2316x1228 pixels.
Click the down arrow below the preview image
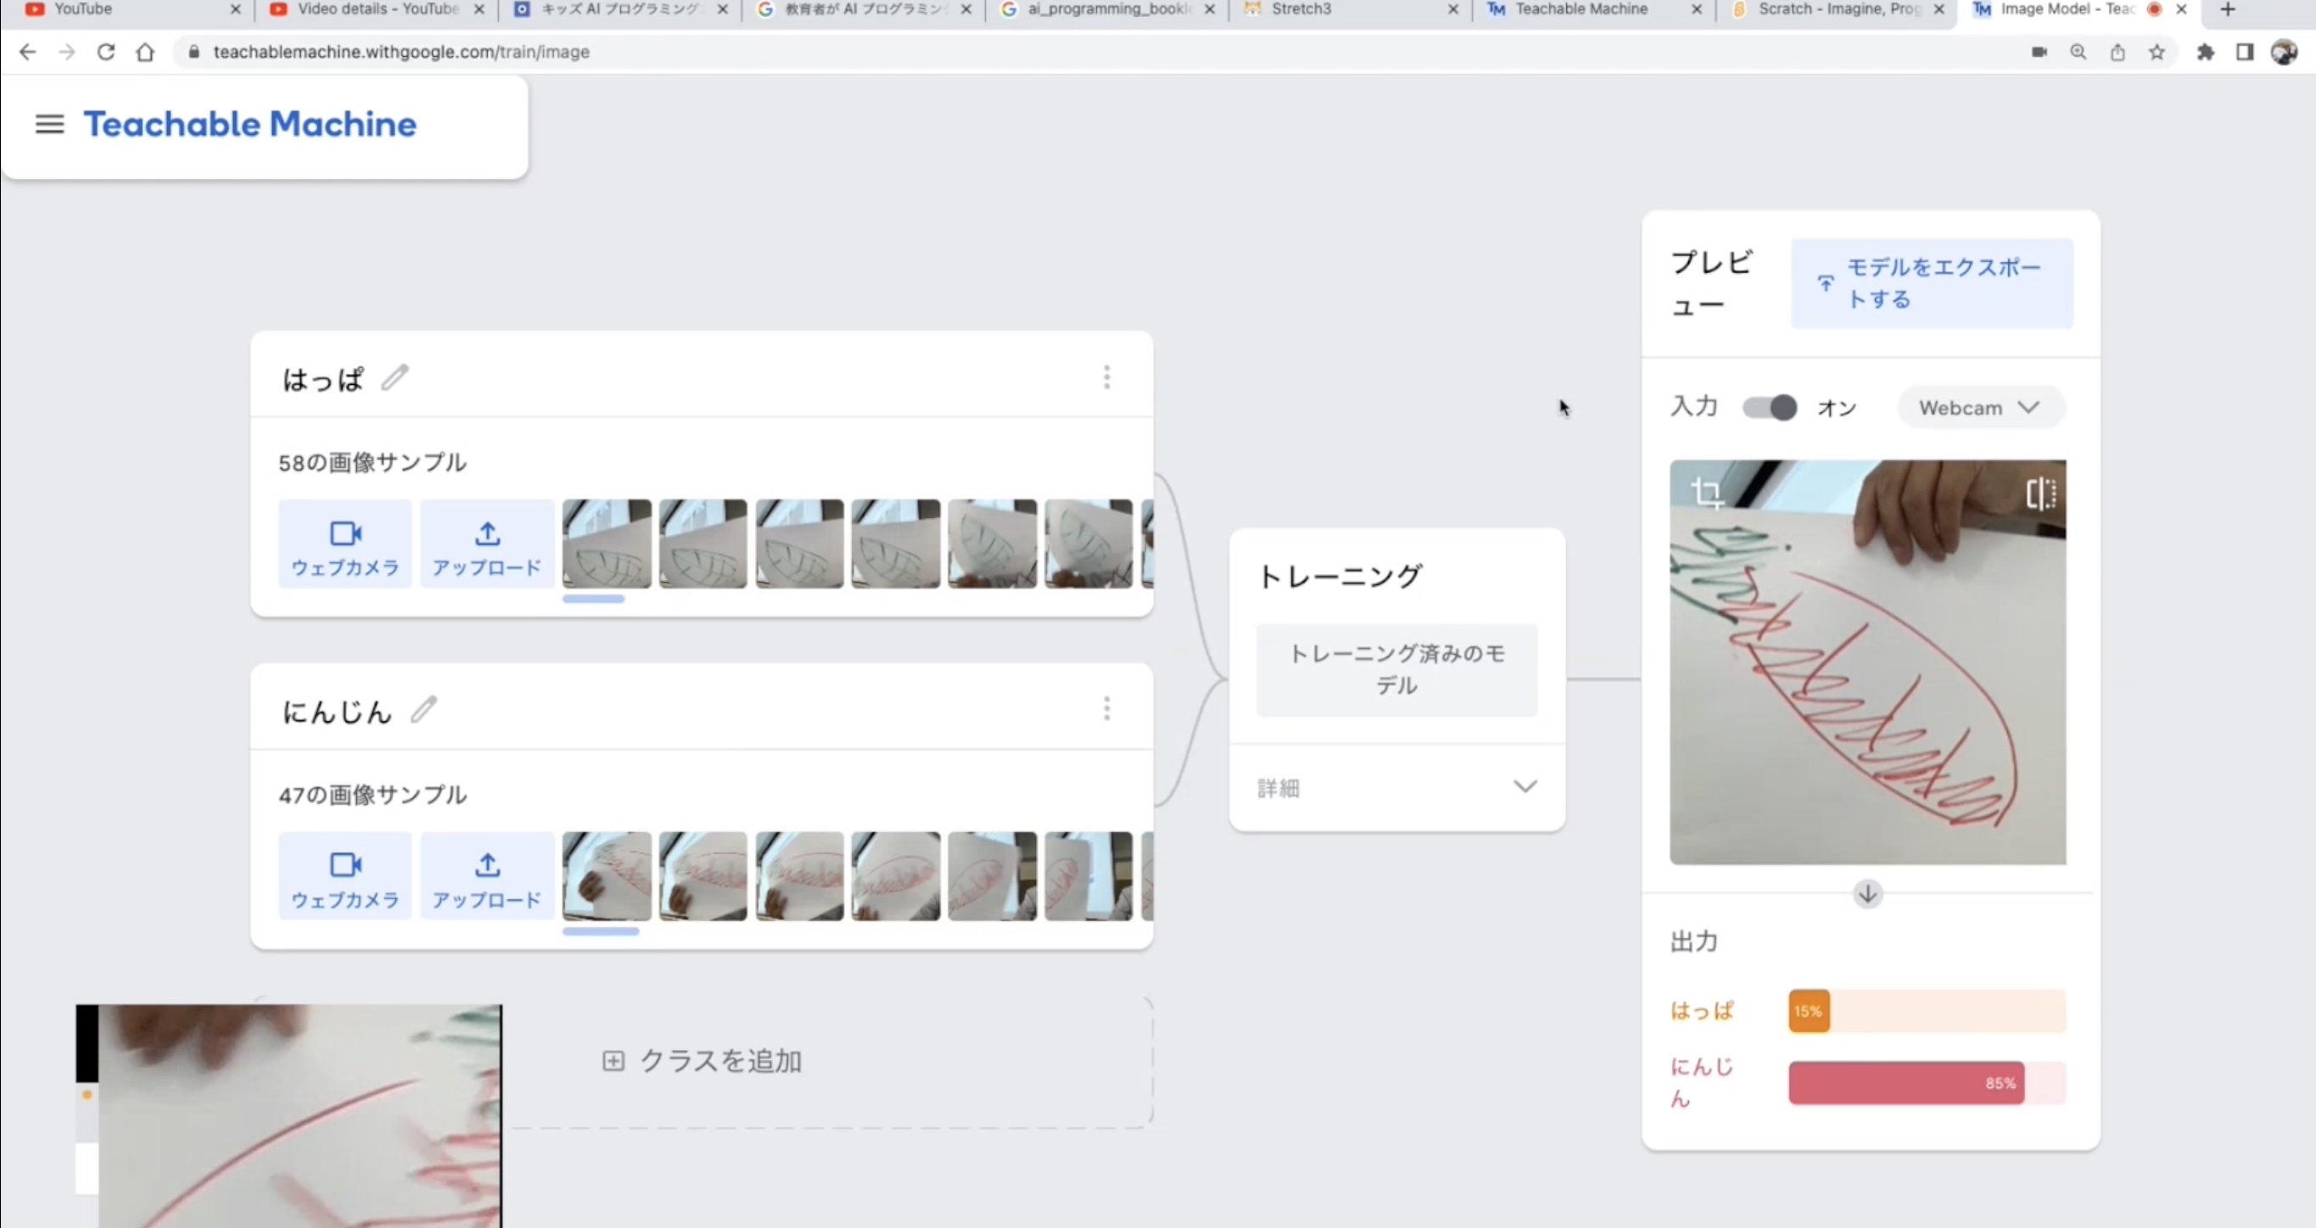point(1867,894)
